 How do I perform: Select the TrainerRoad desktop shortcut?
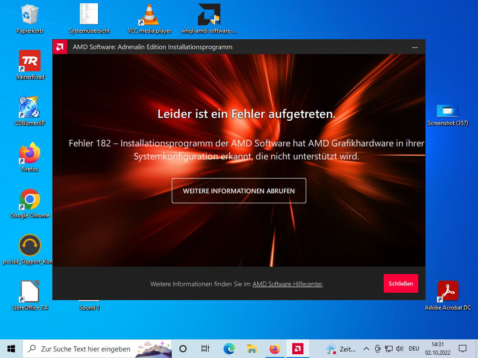click(x=29, y=65)
